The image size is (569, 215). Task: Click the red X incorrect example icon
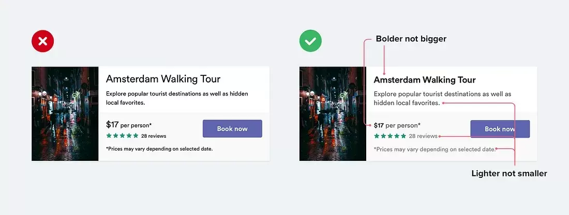tap(43, 41)
